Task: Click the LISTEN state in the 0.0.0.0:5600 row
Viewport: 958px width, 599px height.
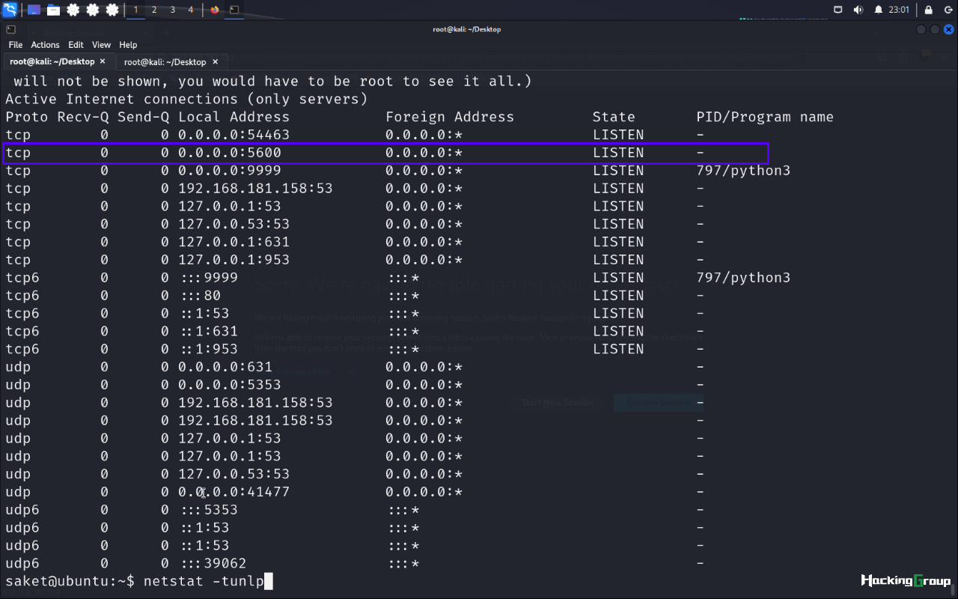Action: click(x=618, y=153)
